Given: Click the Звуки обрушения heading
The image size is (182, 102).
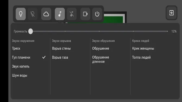Looking at the screenshot, I should click(103, 41).
